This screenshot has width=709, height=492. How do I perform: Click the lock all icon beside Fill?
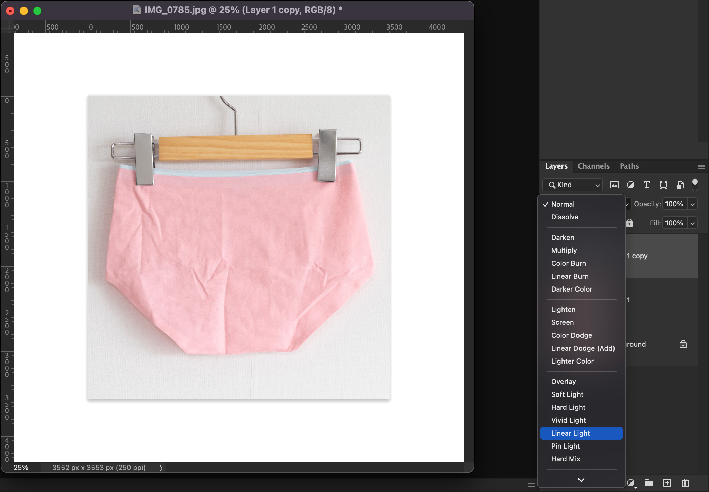coord(629,223)
